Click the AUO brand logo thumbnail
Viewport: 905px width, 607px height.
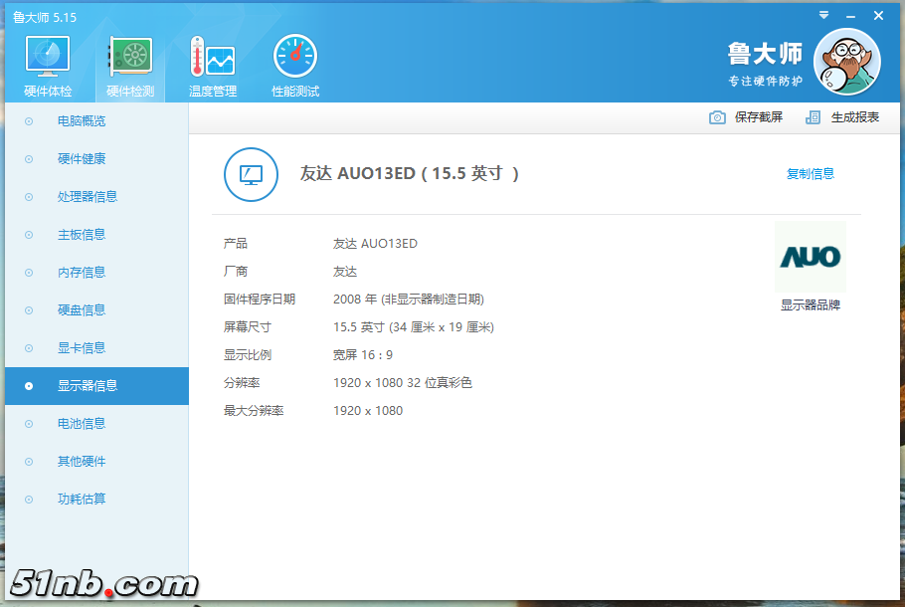click(810, 258)
